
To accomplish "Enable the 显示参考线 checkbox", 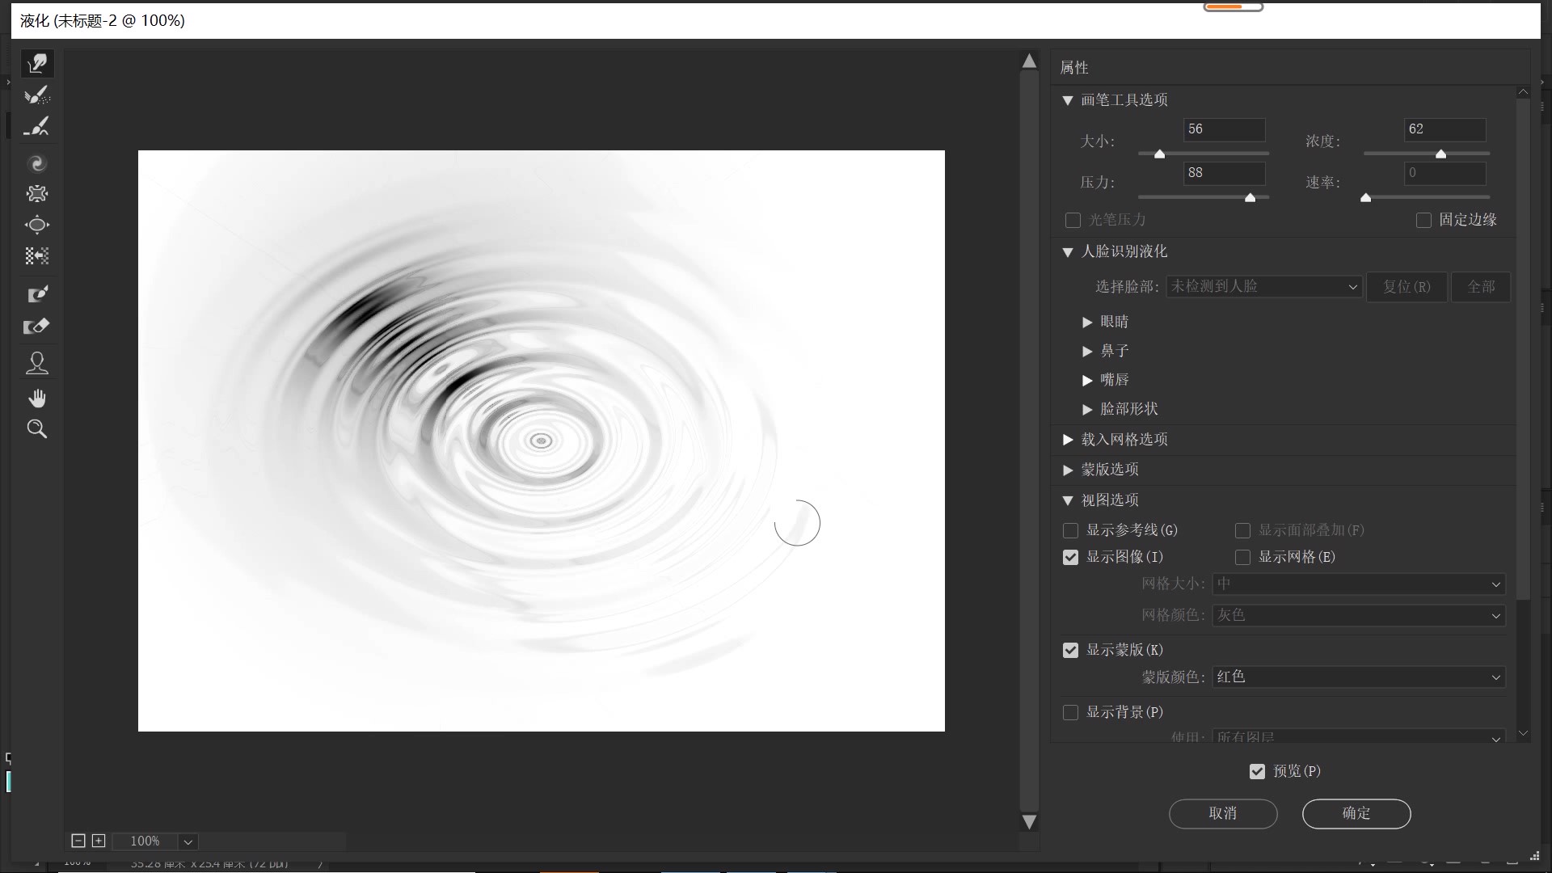I will [1071, 531].
